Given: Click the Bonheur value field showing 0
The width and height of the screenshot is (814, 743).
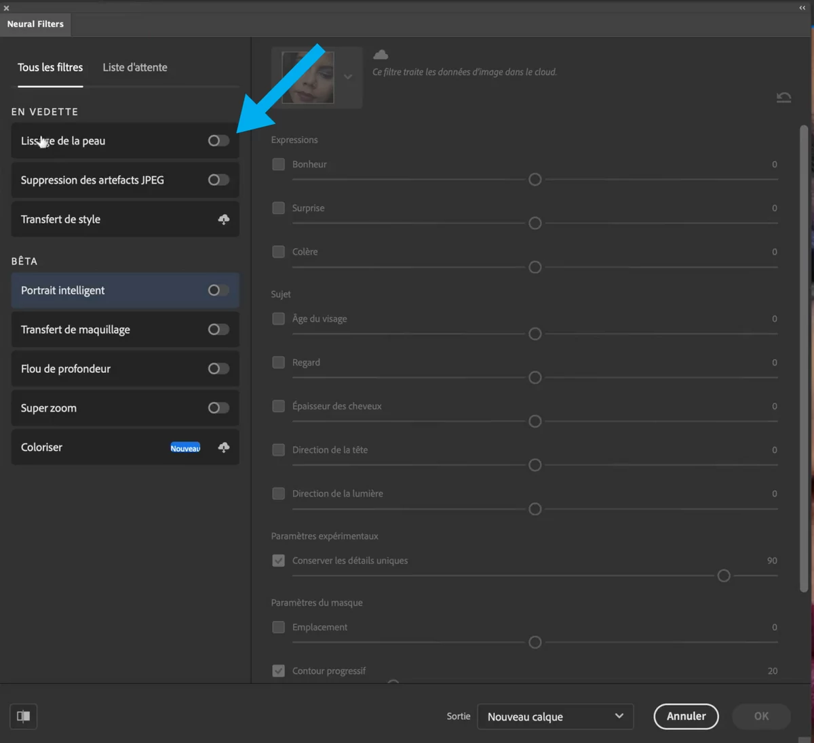Looking at the screenshot, I should pyautogui.click(x=775, y=164).
